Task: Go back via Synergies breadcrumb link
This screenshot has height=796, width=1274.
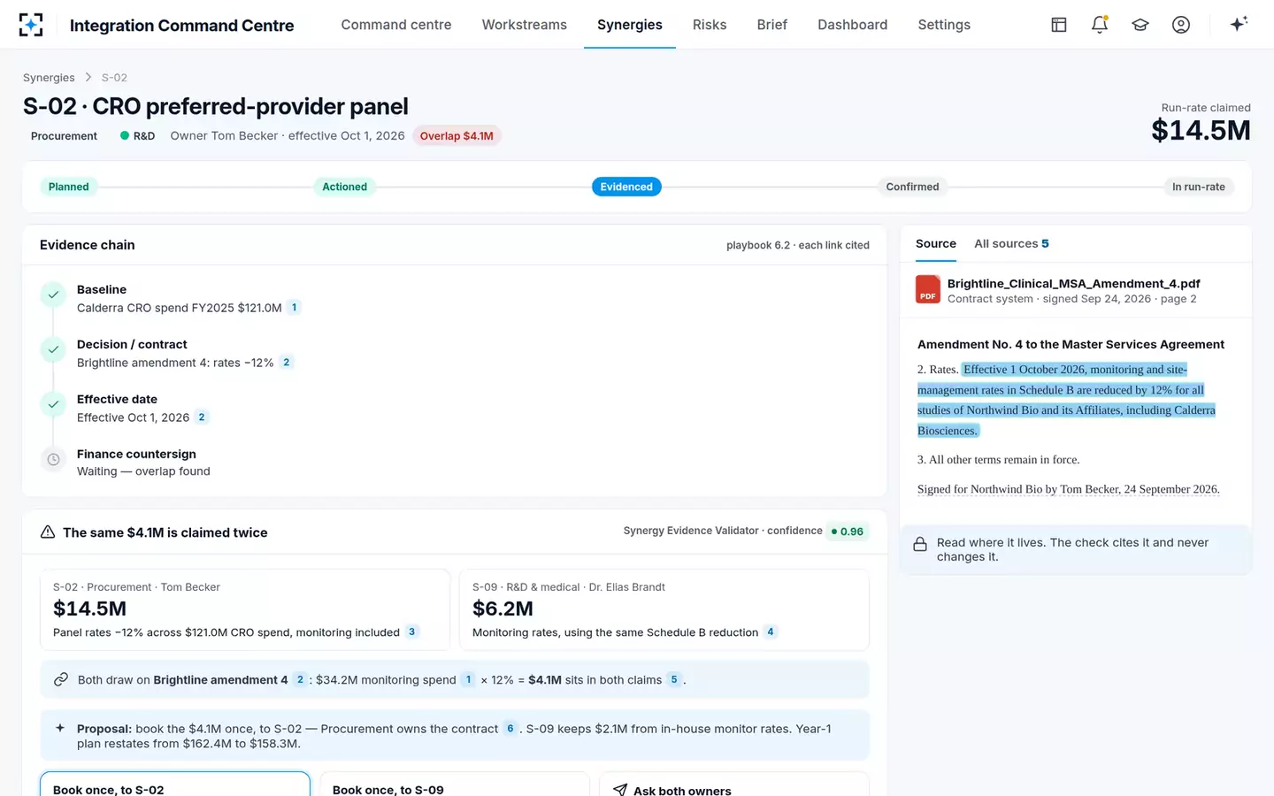Action: coord(49,78)
